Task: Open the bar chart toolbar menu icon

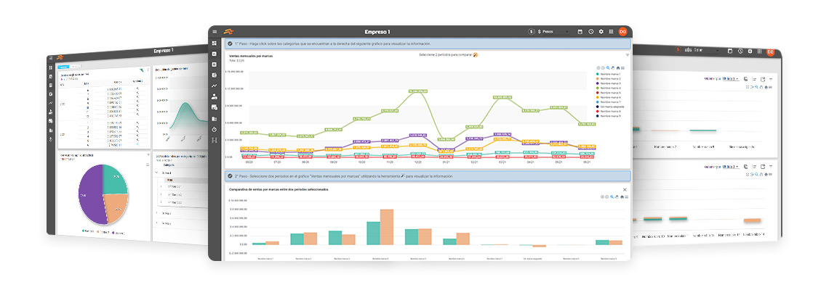Action: (x=627, y=197)
